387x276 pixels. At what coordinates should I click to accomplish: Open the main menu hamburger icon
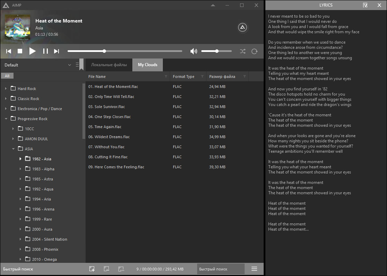click(x=254, y=269)
